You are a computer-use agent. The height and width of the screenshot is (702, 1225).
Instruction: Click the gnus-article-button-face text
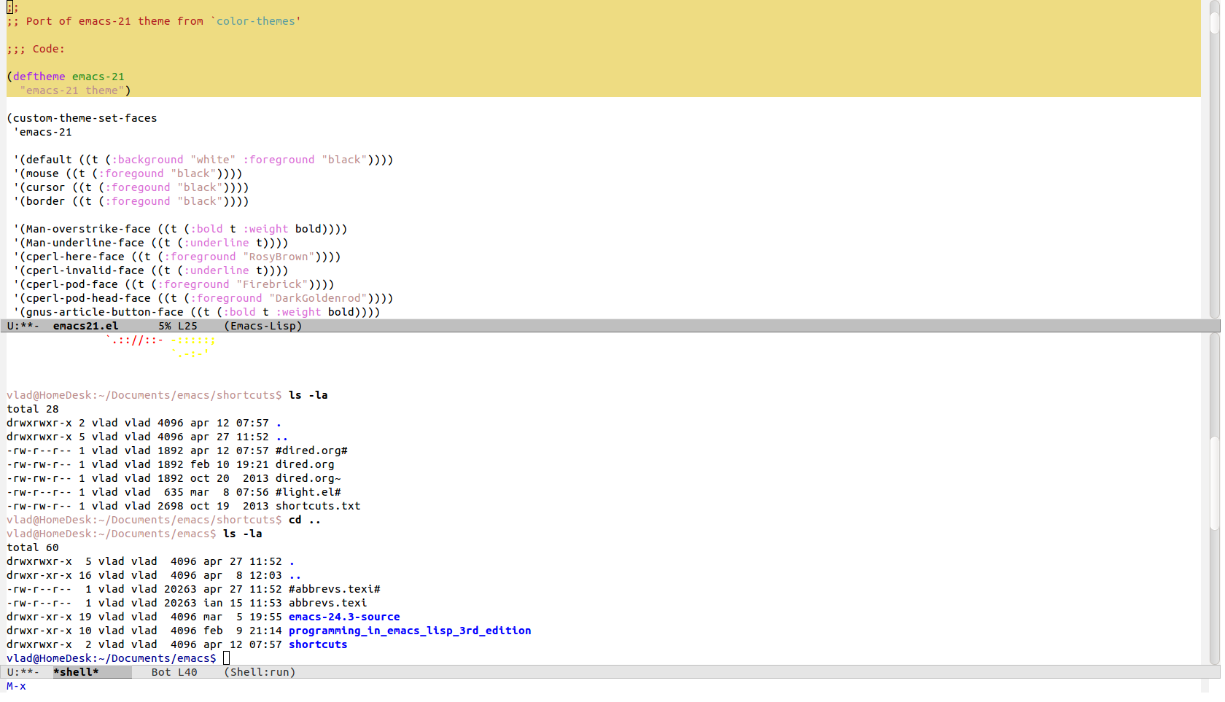pyautogui.click(x=104, y=312)
